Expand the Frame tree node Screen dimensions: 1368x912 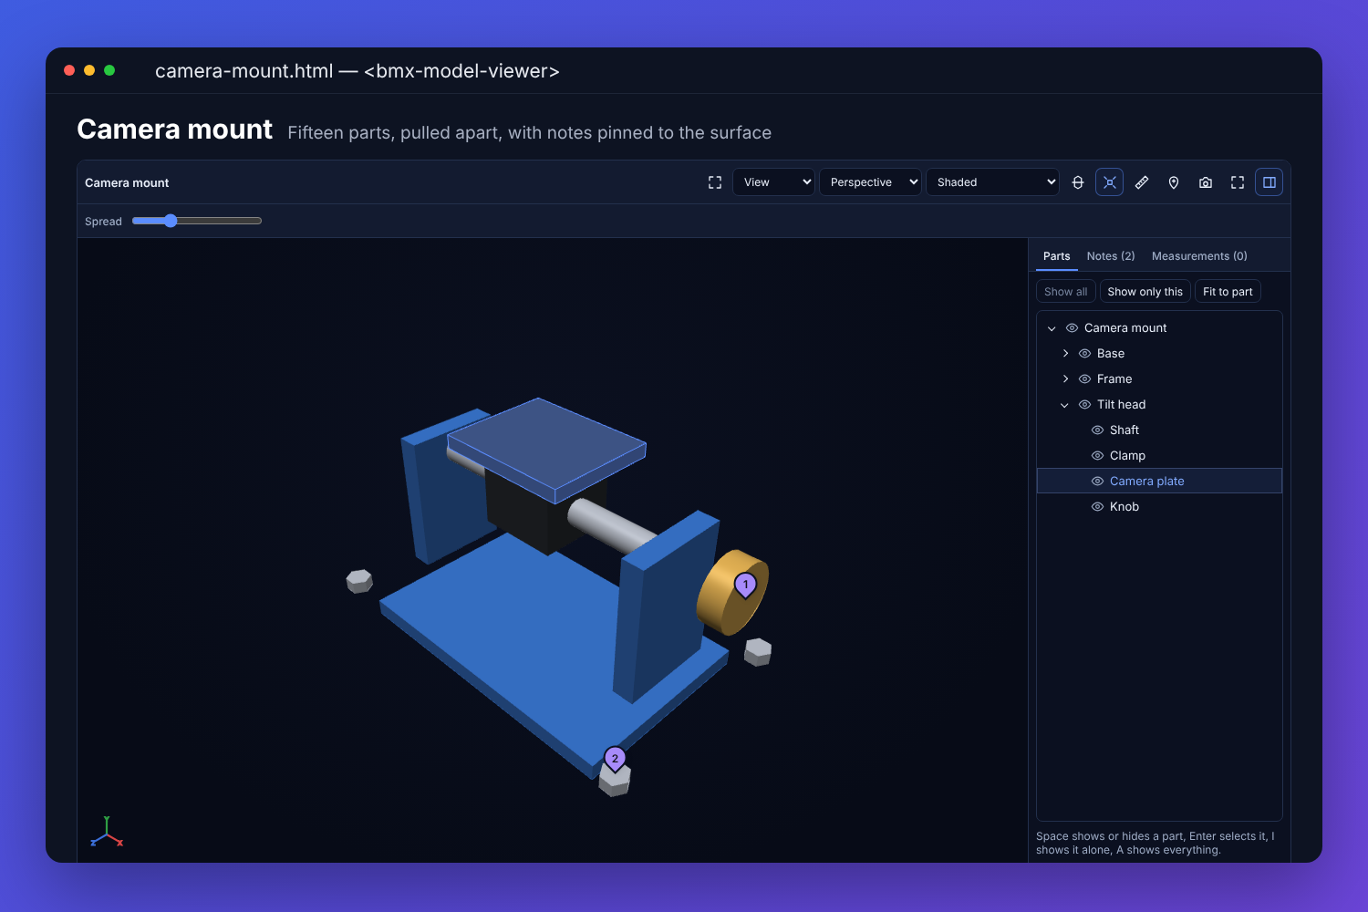point(1065,379)
